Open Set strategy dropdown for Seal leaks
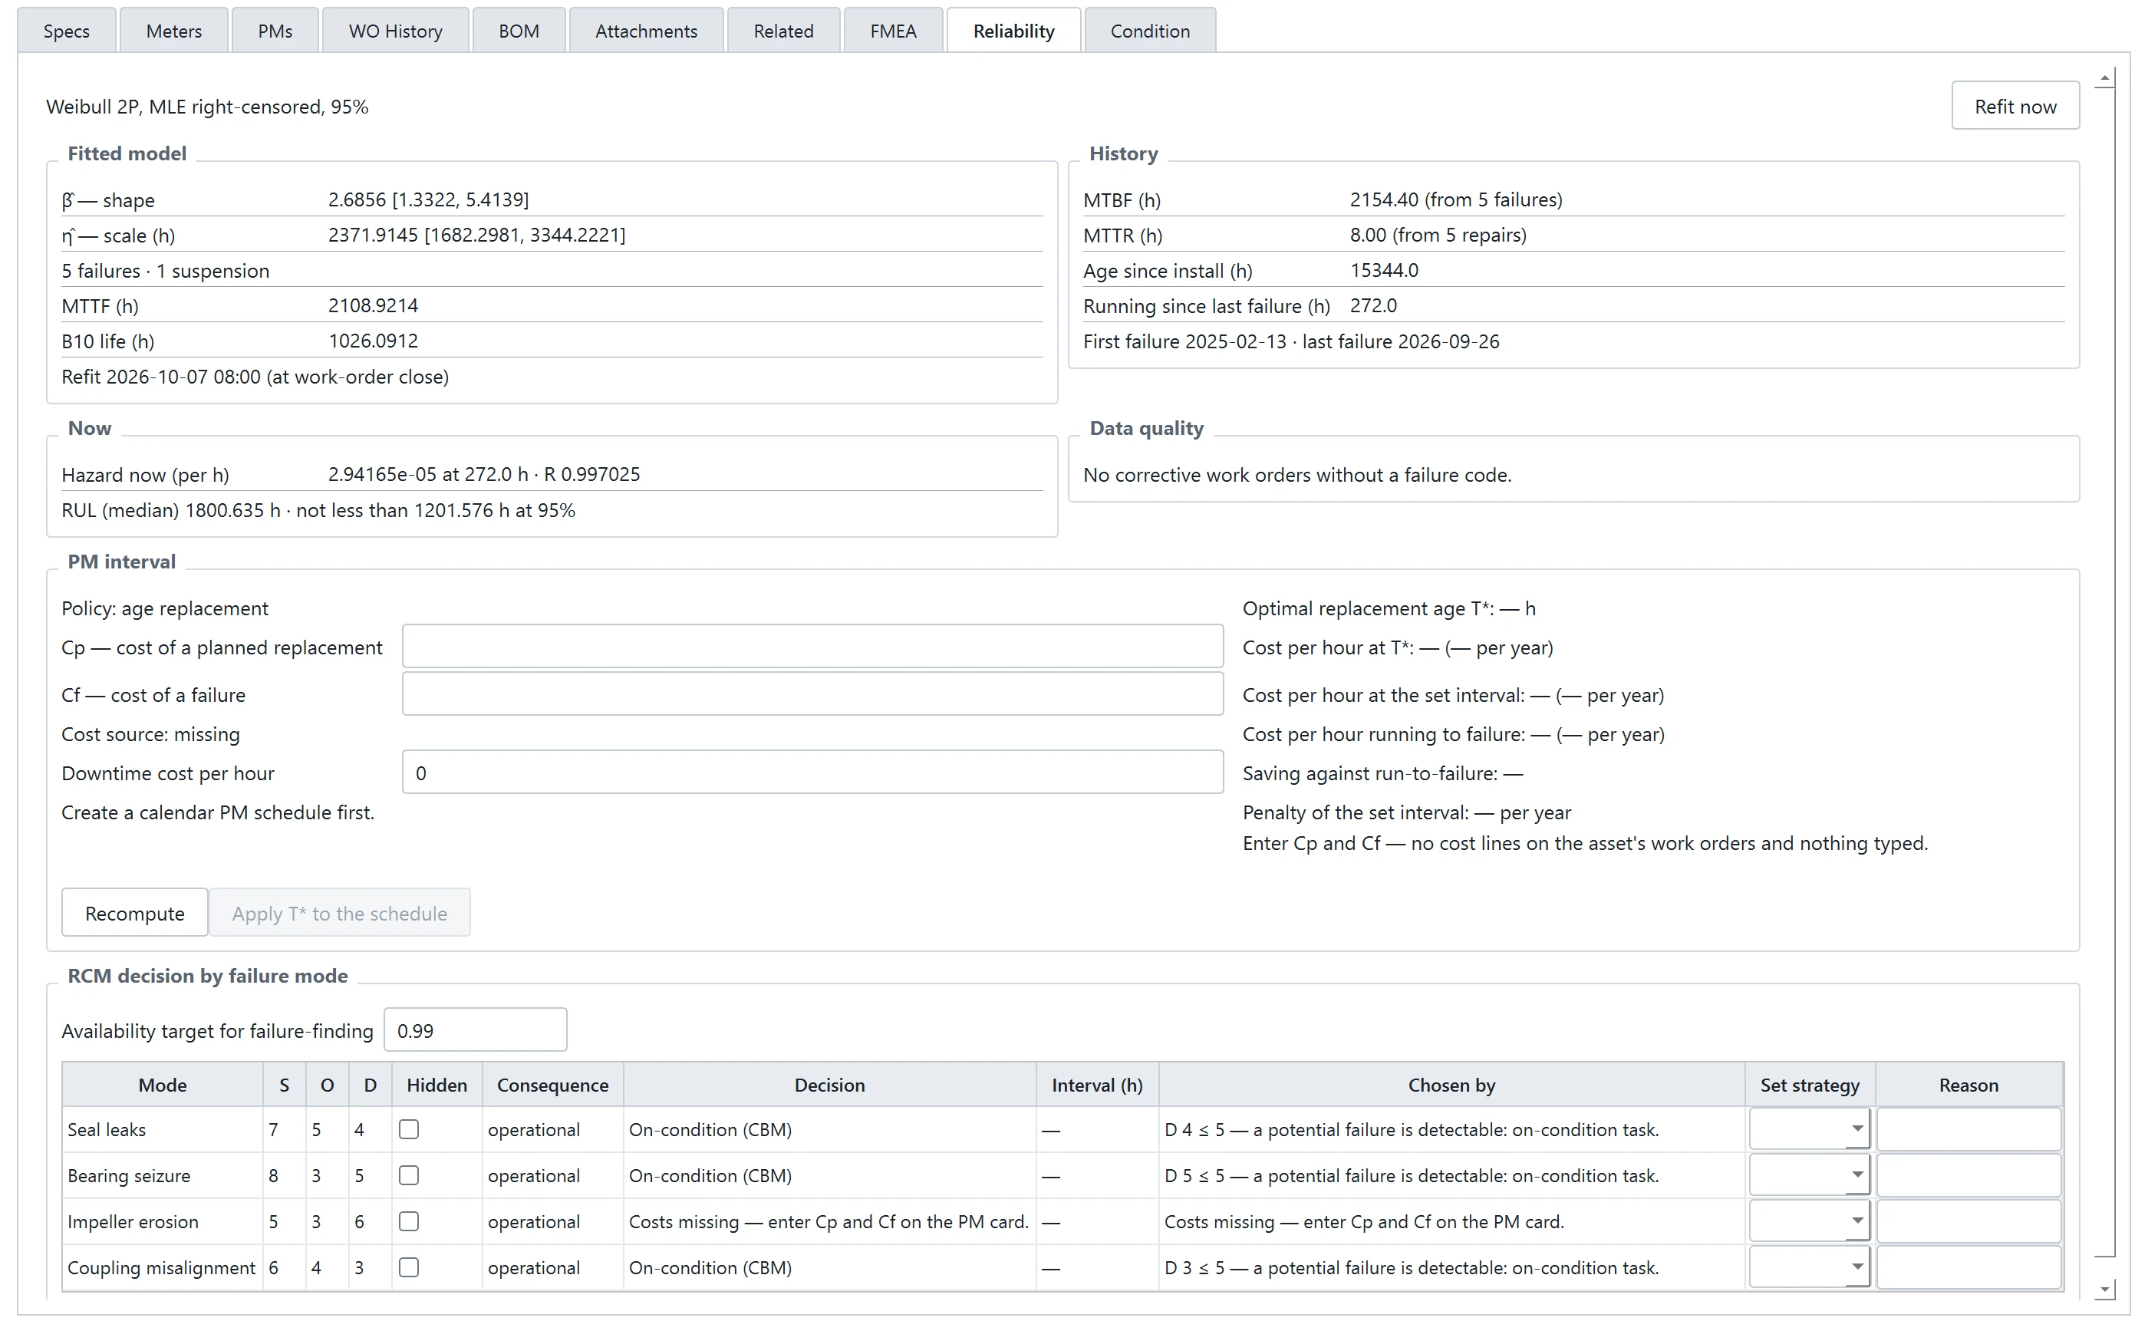Viewport: 2148px width, 1321px height. [x=1809, y=1130]
